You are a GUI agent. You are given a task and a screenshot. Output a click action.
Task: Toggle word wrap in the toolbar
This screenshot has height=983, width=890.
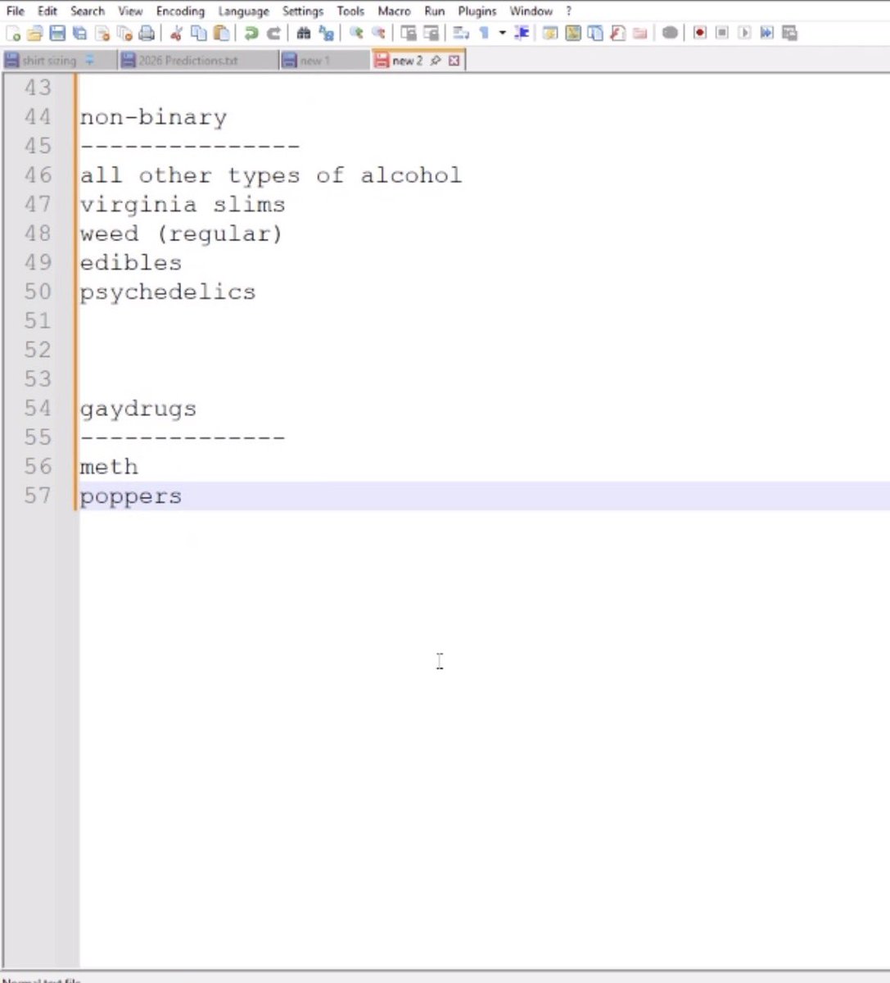coord(461,34)
